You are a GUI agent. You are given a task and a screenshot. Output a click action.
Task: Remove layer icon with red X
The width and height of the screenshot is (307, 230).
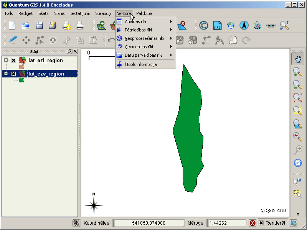pos(182,25)
